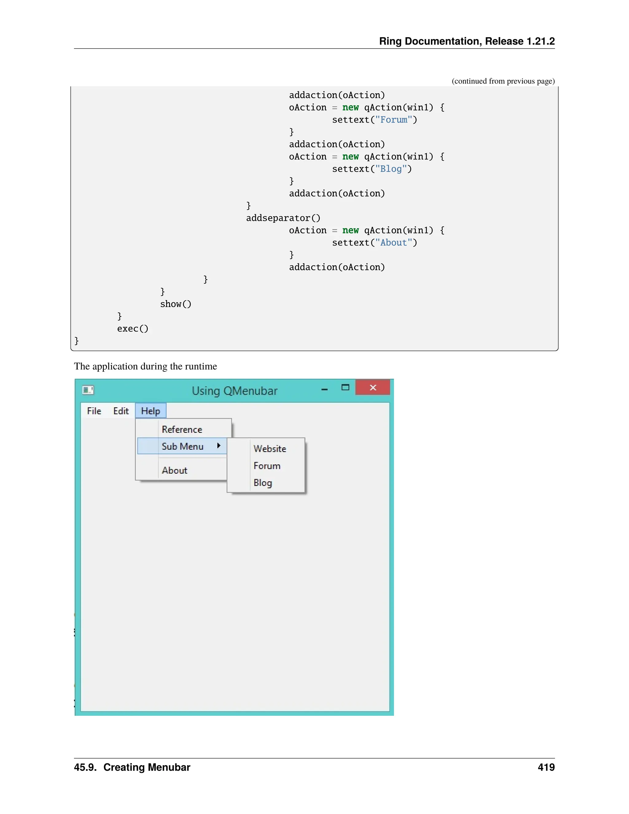Click the addseparator() line in code block
Screen dimensions: 629x814
(x=283, y=218)
